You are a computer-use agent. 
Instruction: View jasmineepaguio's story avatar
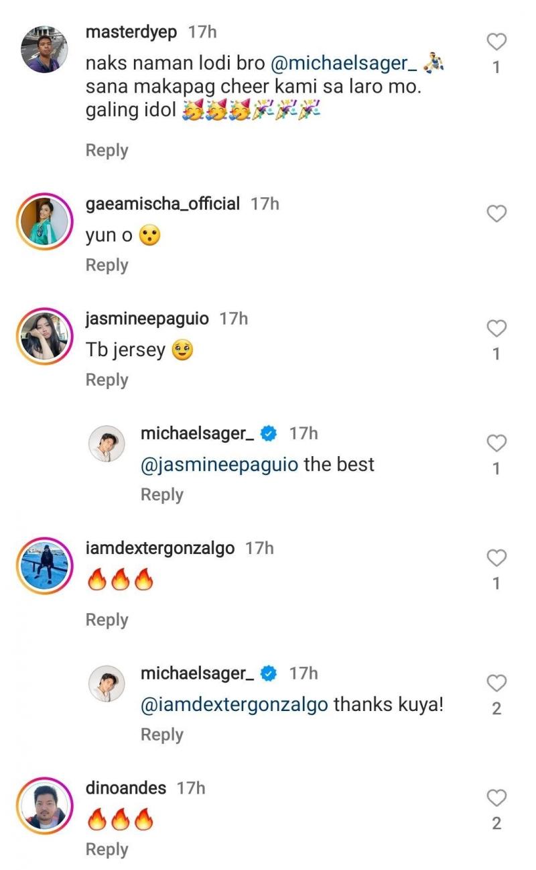[x=45, y=336]
